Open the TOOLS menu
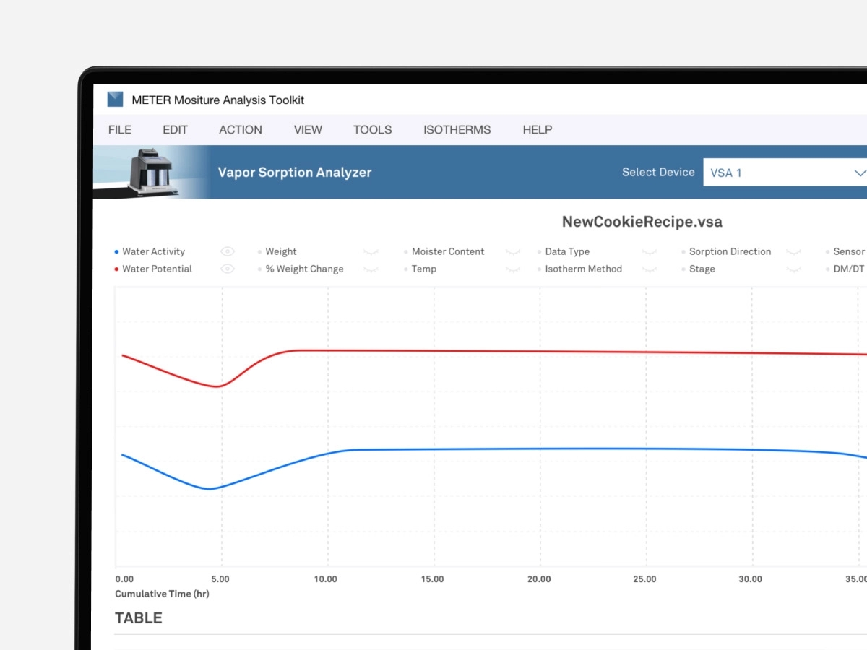Viewport: 867px width, 650px height. (372, 130)
